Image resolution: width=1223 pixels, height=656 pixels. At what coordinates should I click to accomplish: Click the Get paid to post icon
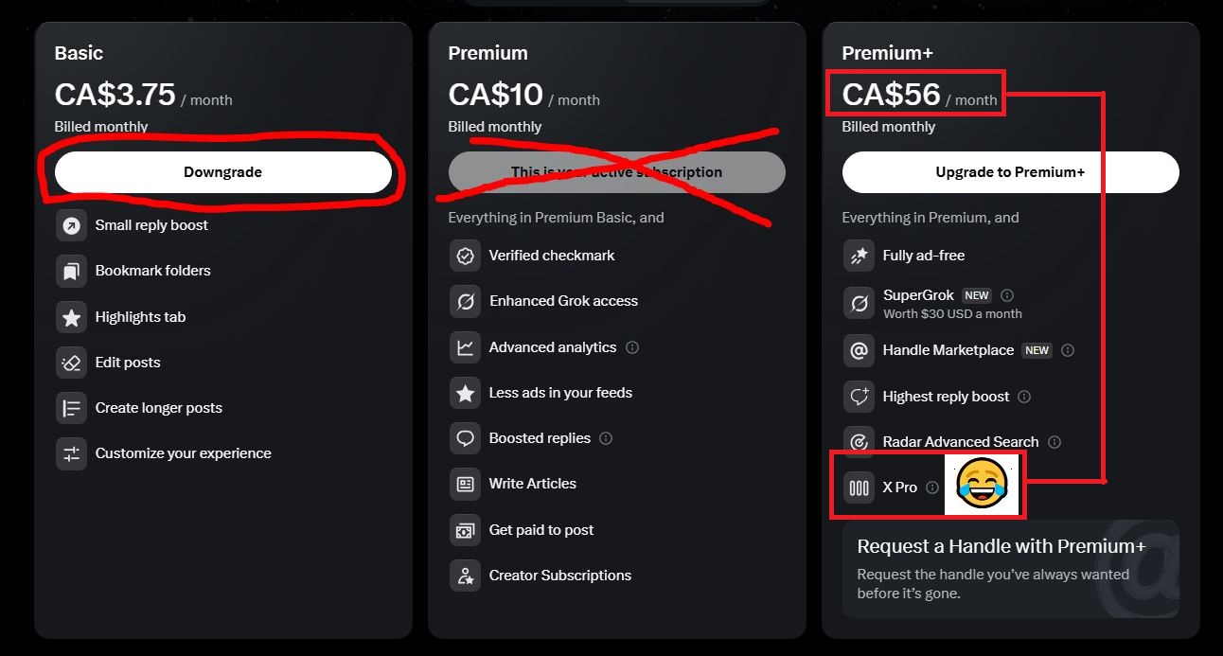pyautogui.click(x=465, y=530)
